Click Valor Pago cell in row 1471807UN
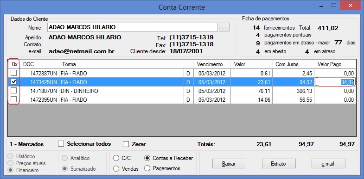Screen dimensions: 364x179 tap(335, 91)
